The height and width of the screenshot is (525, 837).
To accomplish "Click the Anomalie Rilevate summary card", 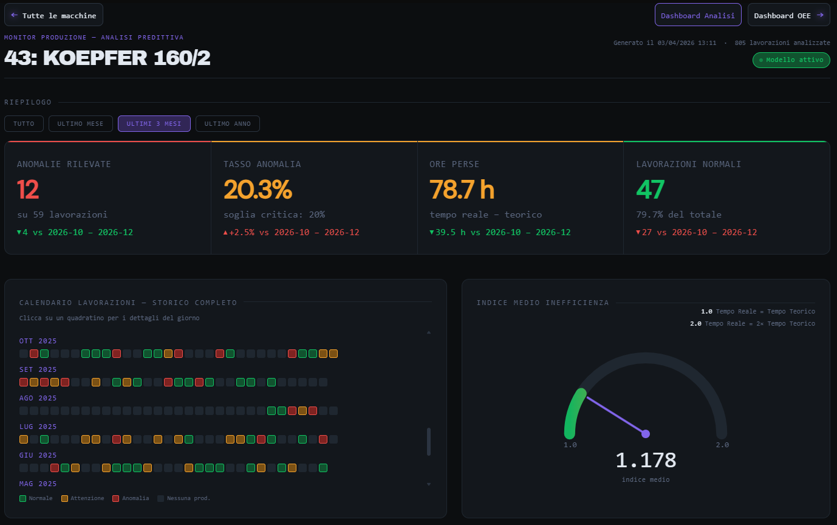I will point(108,194).
